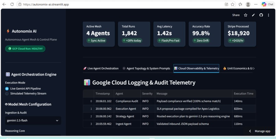Click the GCP Cloud Run HEALTHY badge
This screenshot has height=139, width=276.
25,49
